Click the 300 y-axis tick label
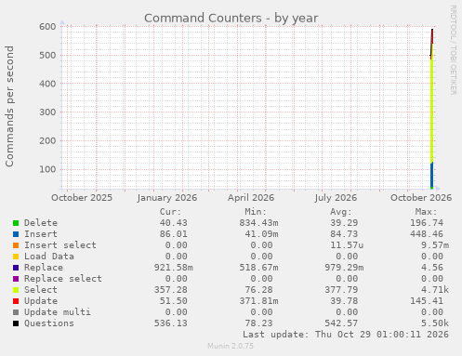Image resolution: width=462 pixels, height=356 pixels. coord(47,112)
